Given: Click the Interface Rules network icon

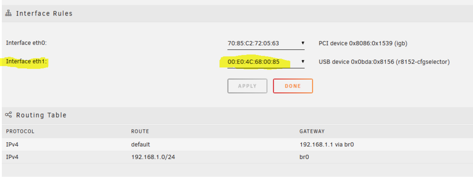Looking at the screenshot, I should [x=9, y=14].
